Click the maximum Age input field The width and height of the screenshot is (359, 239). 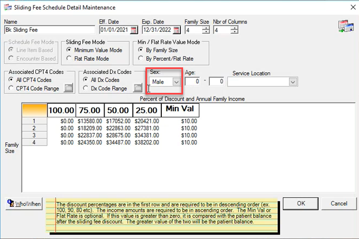click(216, 81)
